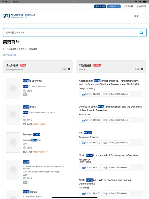
Task: Click plus icon next to Articles 더보기
Action: point(142,69)
